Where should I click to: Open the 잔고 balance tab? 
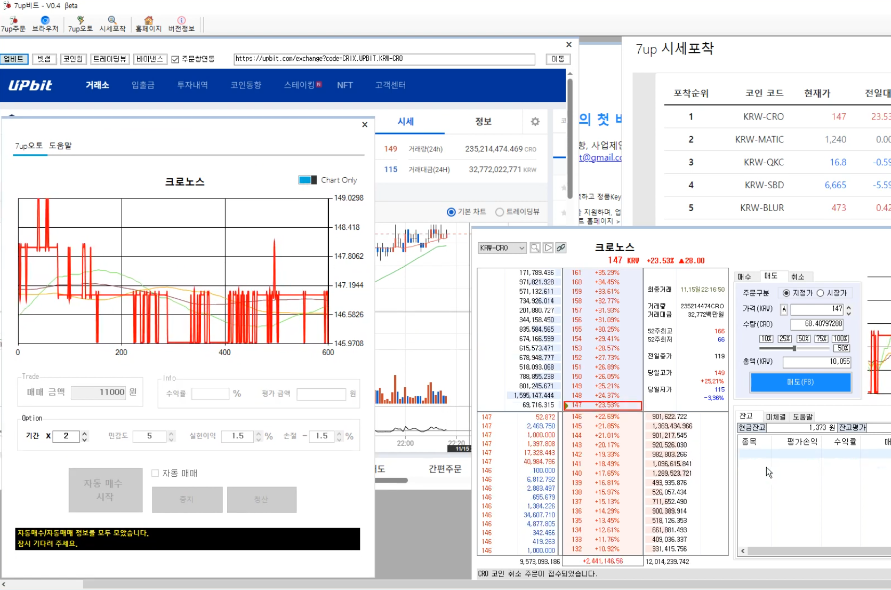746,416
